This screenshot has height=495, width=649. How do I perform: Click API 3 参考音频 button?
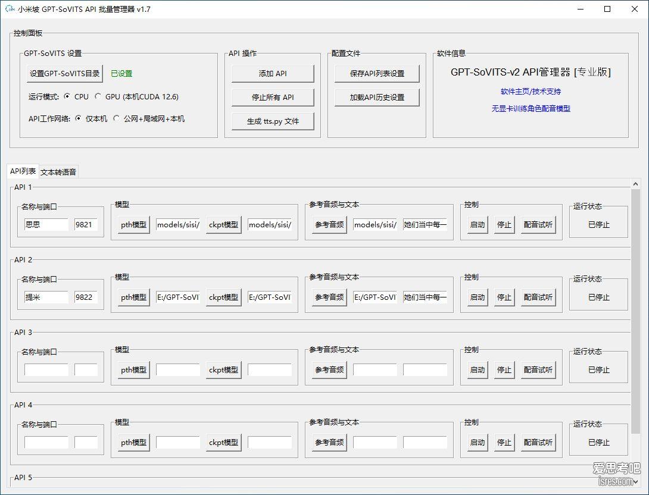[329, 369]
